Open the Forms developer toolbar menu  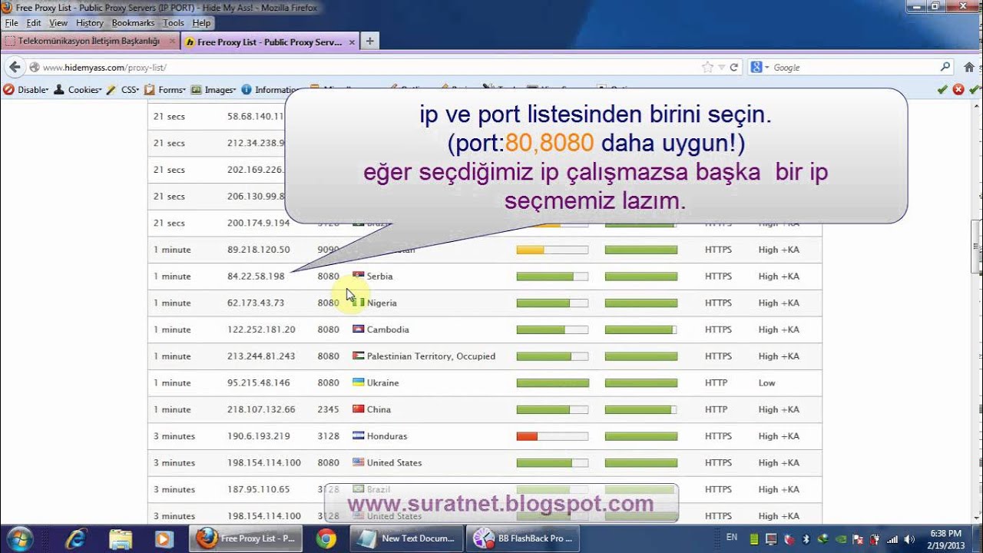point(166,90)
